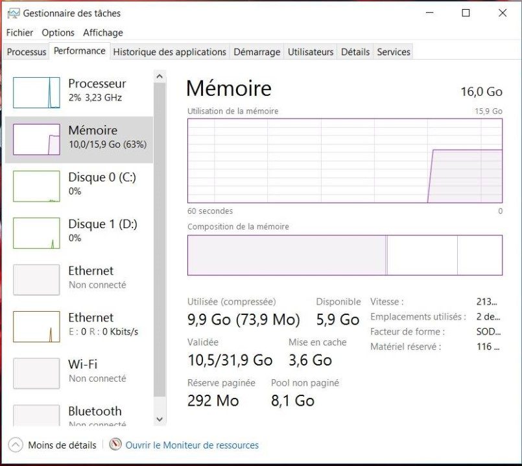Click the 60 secondes axis label
The width and height of the screenshot is (522, 466).
pyautogui.click(x=210, y=211)
